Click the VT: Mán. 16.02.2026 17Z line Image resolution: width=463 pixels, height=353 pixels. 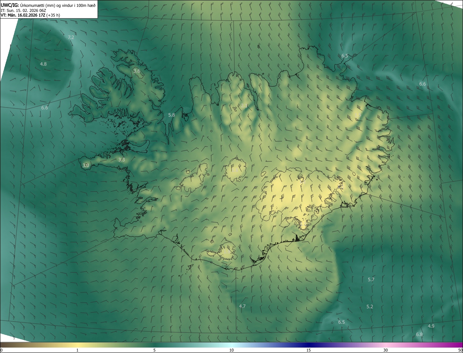coord(22,15)
